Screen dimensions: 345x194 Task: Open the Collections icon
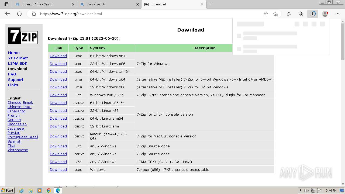[x=301, y=14]
